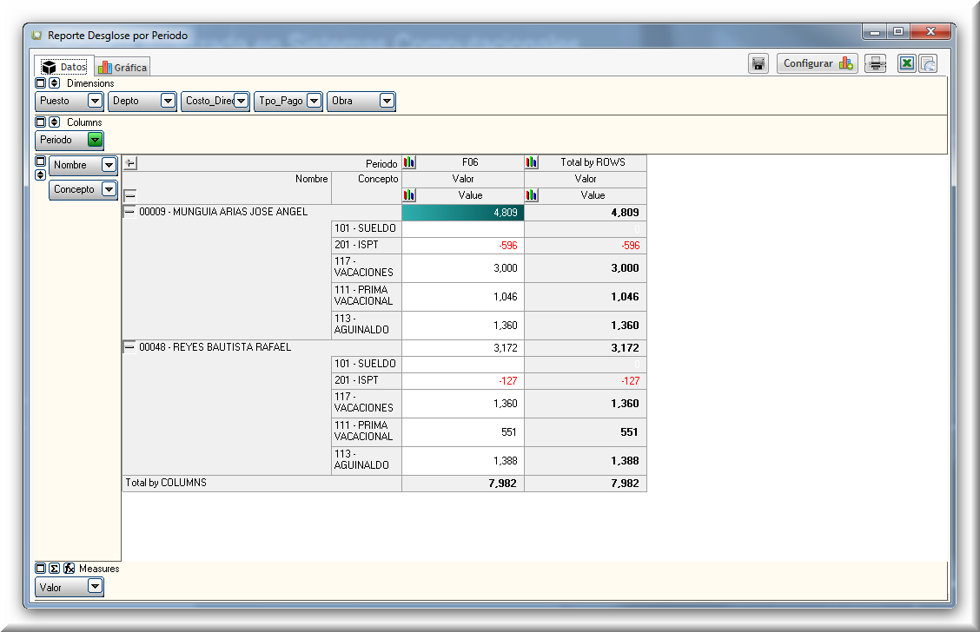Viewport: 980px width, 632px height.
Task: Click the printer icon in toolbar
Action: tap(876, 63)
